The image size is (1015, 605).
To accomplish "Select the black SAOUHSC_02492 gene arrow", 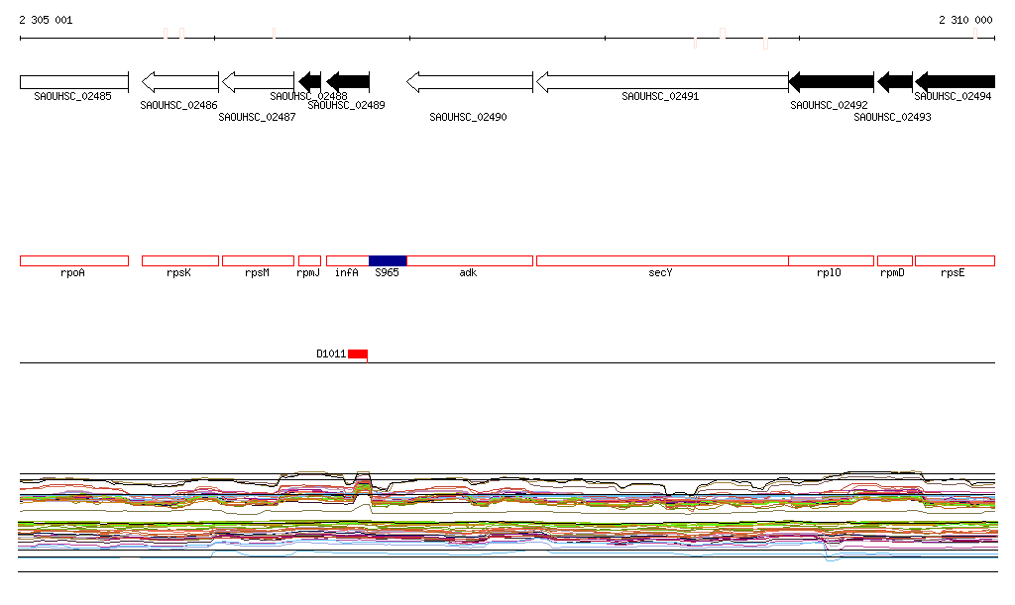I will coord(832,82).
